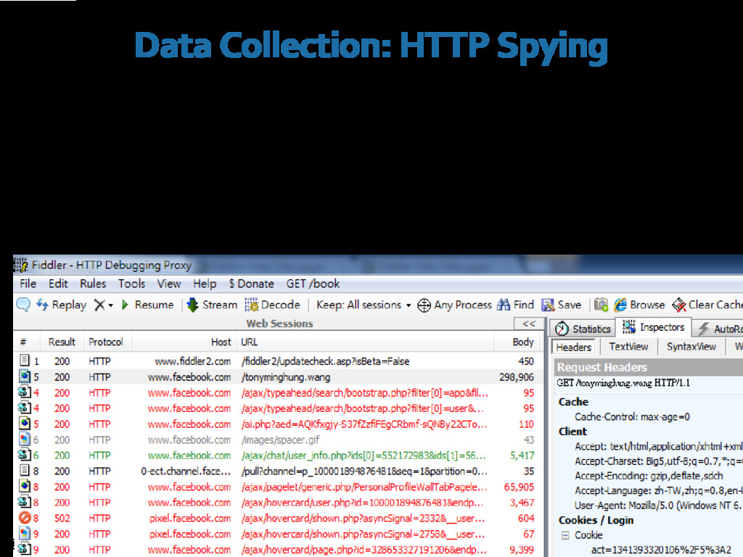Click the image icon of spacer.gif session
Screen dimensions: 743x557
25,440
